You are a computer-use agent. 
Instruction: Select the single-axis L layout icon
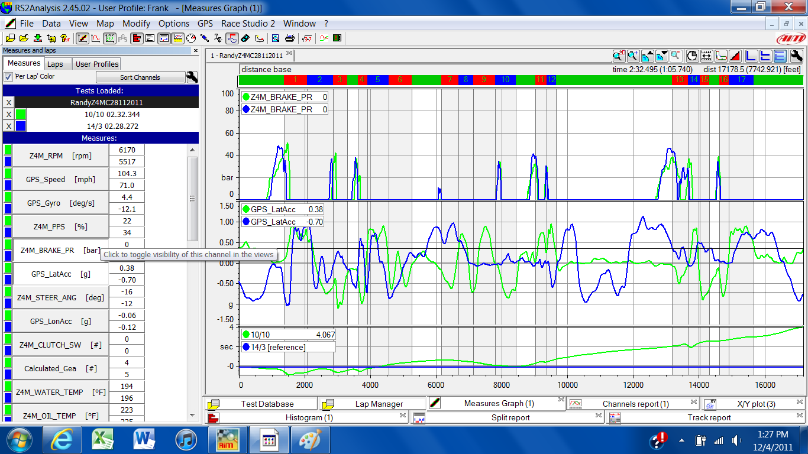pyautogui.click(x=751, y=56)
